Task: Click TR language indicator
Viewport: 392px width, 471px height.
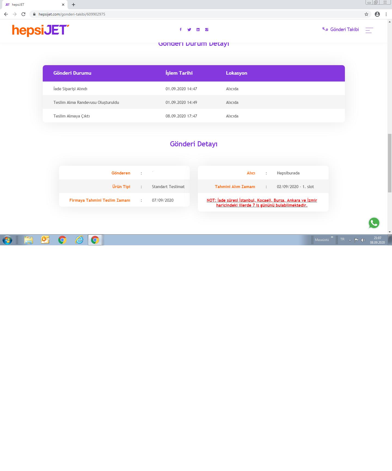Action: (x=342, y=239)
